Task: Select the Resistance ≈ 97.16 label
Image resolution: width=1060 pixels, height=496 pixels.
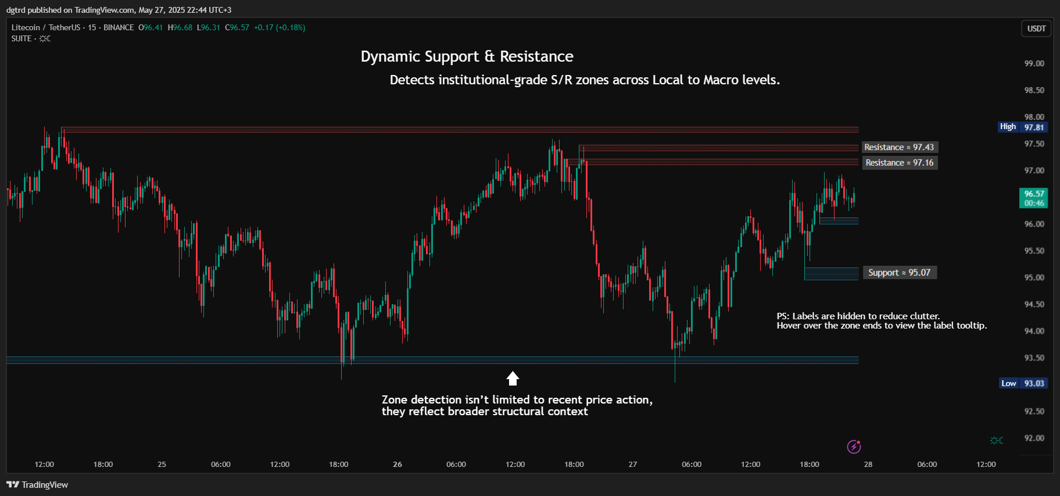Action: (x=900, y=163)
